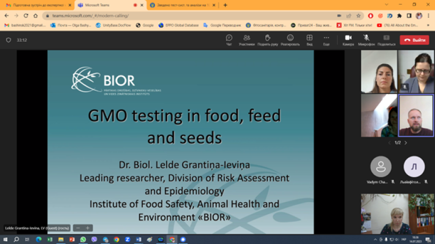Open the Windows Start menu
Image resolution: width=435 pixels, height=244 pixels.
point(5,239)
